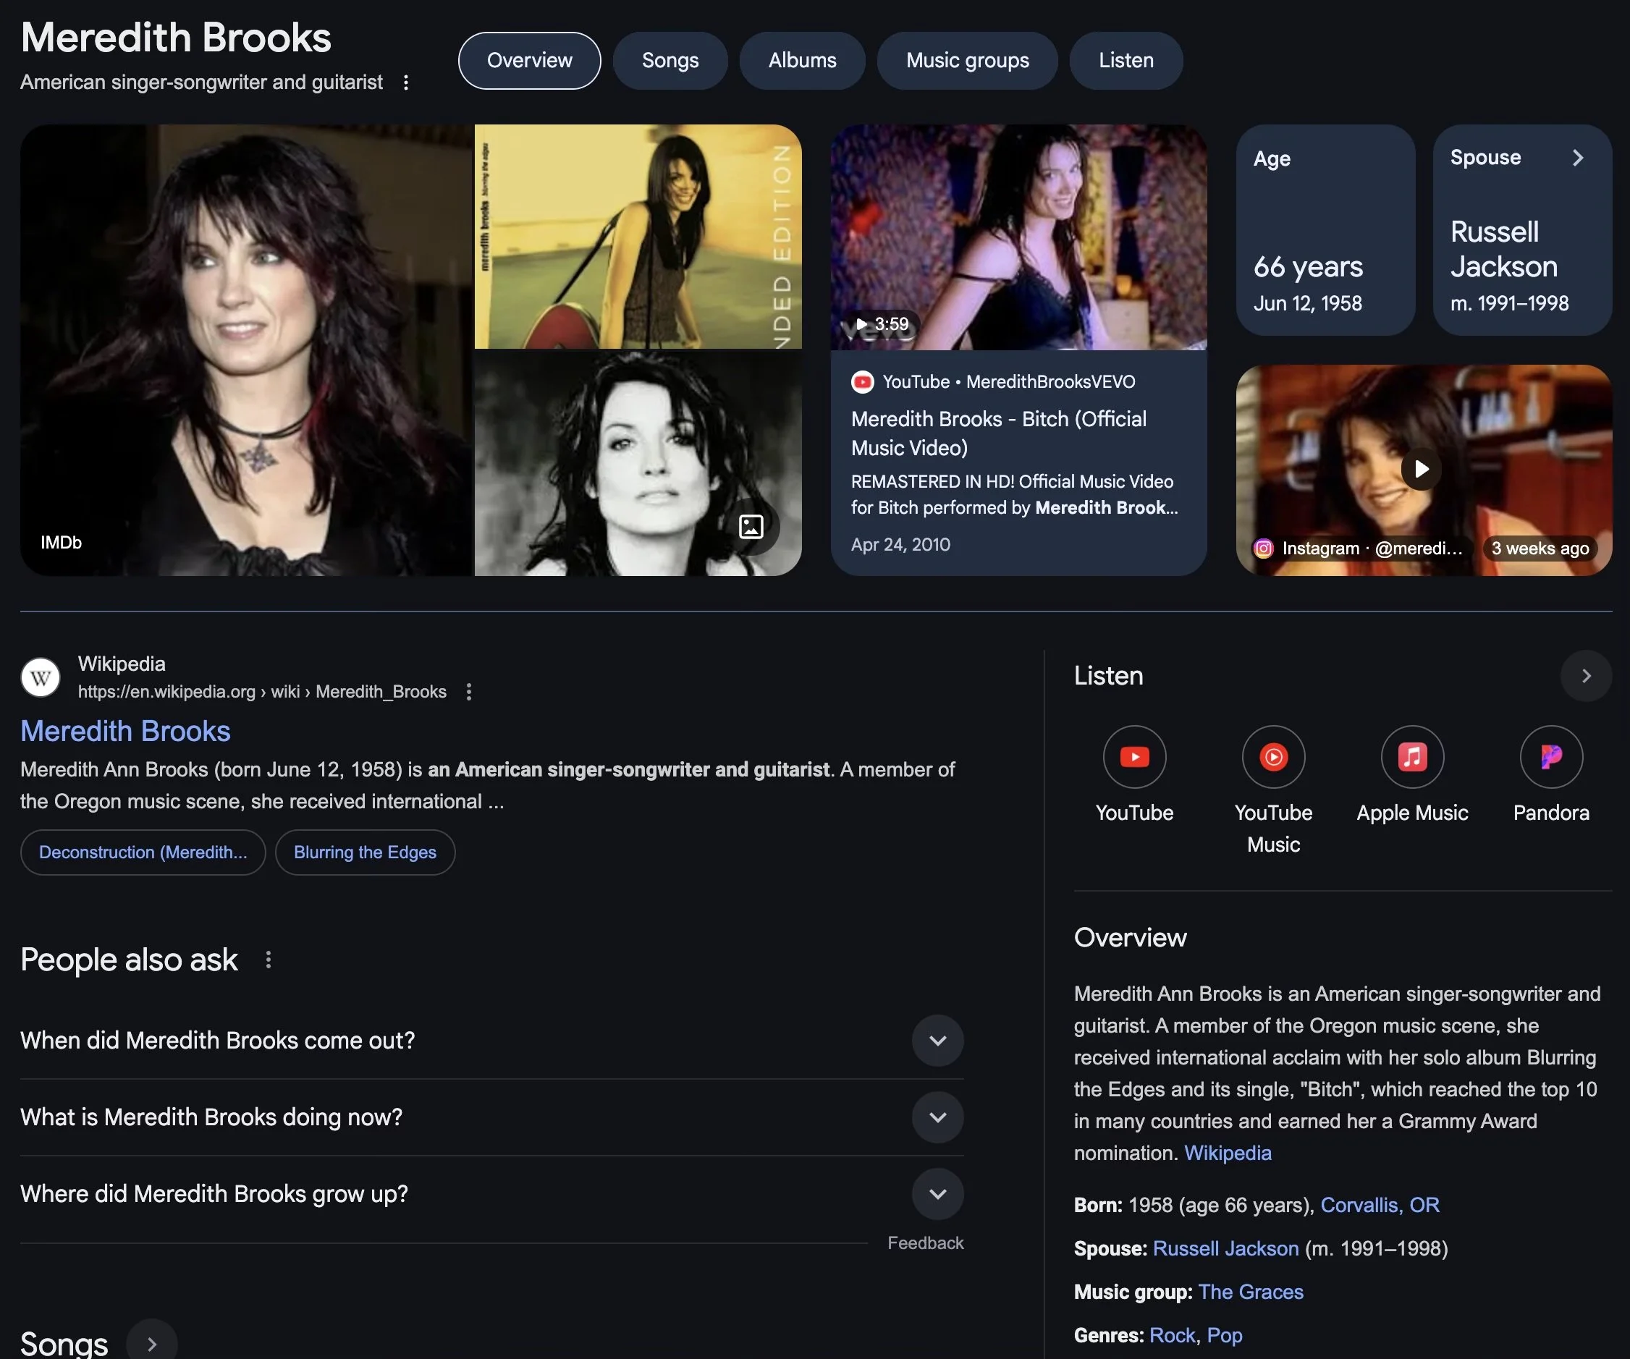1630x1359 pixels.
Task: Expand 'What is Meredith Brooks doing now?'
Action: [x=937, y=1117]
